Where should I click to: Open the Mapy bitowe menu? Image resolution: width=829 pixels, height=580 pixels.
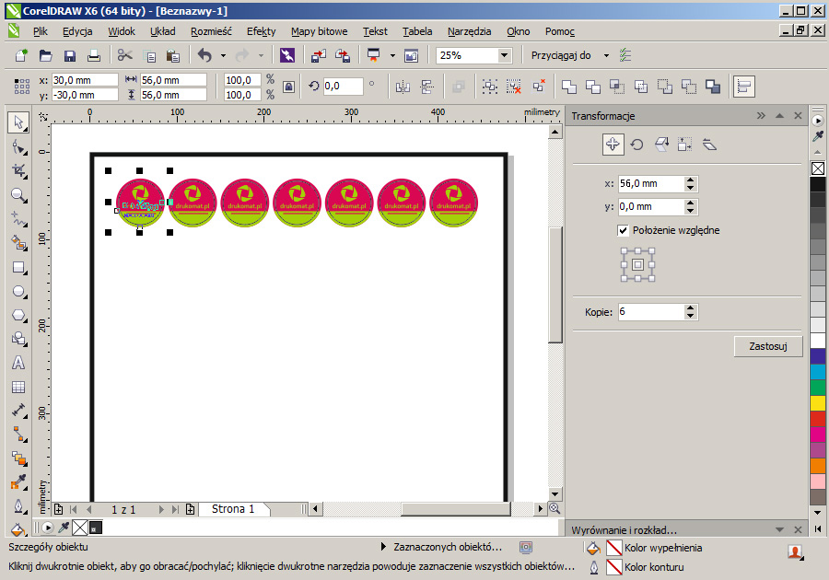pyautogui.click(x=320, y=31)
